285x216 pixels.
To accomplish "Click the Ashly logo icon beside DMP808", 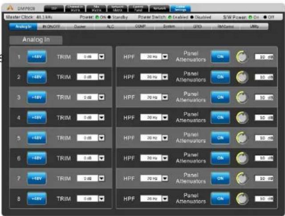I will pyautogui.click(x=10, y=8).
